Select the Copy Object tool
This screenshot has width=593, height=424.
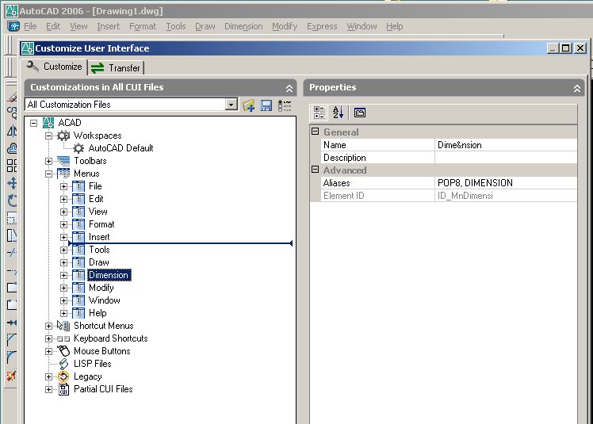[x=12, y=113]
